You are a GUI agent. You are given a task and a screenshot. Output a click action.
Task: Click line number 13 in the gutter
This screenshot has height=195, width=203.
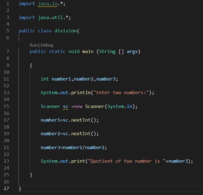tap(6, 93)
